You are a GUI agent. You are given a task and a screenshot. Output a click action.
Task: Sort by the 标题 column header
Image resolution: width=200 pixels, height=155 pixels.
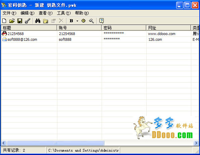[29, 28]
